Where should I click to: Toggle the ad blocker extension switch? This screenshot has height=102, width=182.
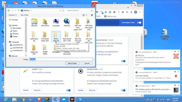(123, 61)
